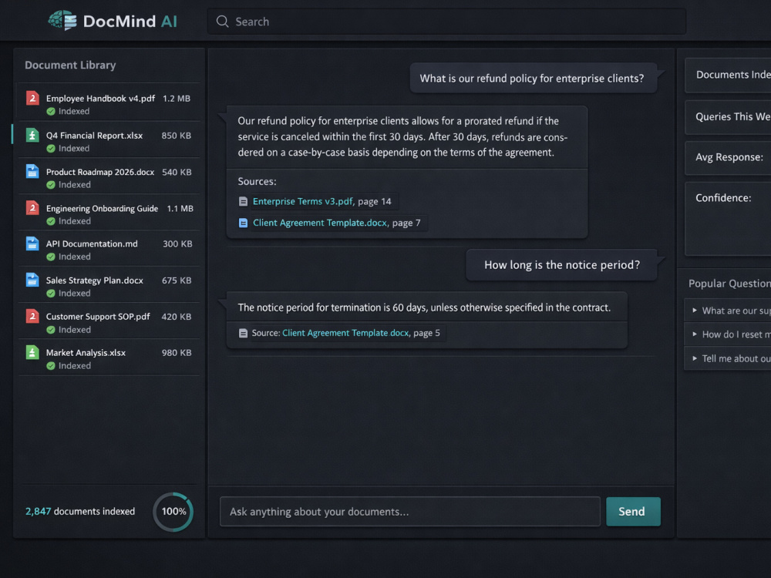The height and width of the screenshot is (578, 771).
Task: Click the 'Sources:' label in the refund answer
Action: point(258,181)
